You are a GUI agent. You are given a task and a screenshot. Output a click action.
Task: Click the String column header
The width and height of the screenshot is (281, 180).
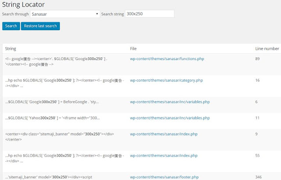coord(11,49)
